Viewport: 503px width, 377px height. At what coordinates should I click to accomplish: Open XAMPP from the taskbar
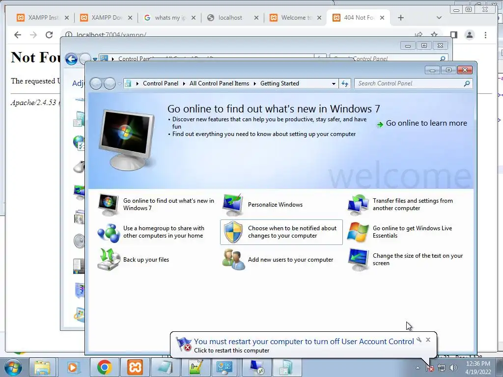click(135, 367)
